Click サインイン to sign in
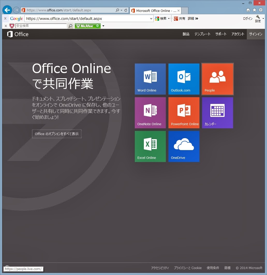Image resolution: width=267 pixels, height=275 pixels. pyautogui.click(x=256, y=34)
